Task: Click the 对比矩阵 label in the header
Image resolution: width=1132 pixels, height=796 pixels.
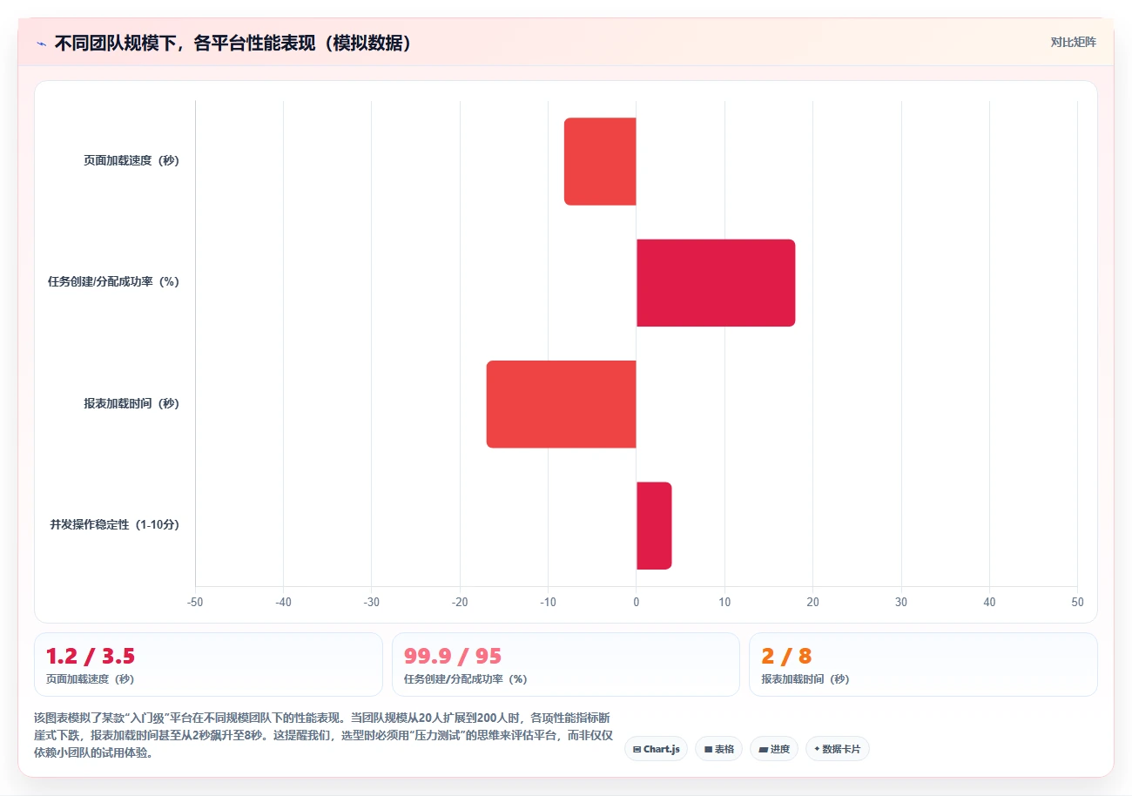Action: point(1074,42)
